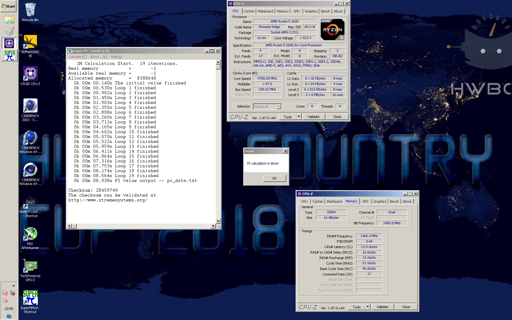Open the lower CINEBENCH Windows 64 shortcut

30,174
